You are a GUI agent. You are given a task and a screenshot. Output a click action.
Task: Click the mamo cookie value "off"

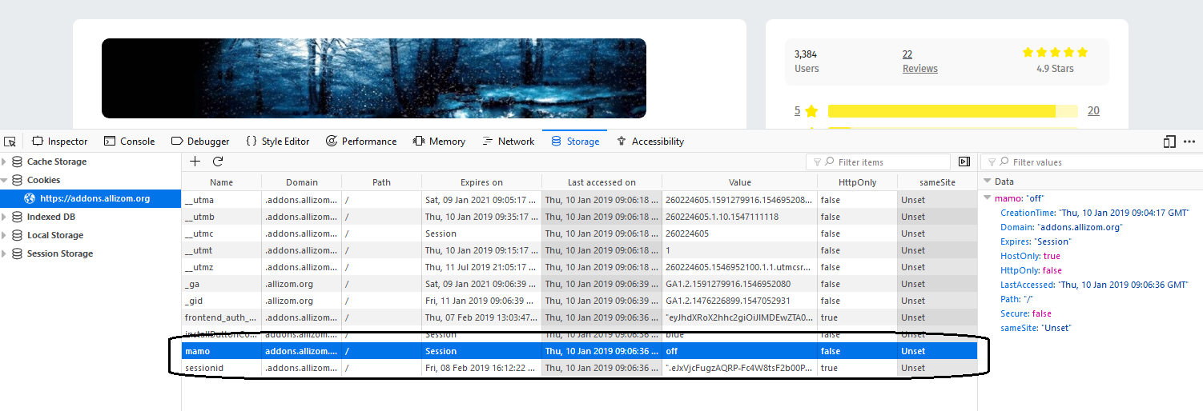pos(672,351)
